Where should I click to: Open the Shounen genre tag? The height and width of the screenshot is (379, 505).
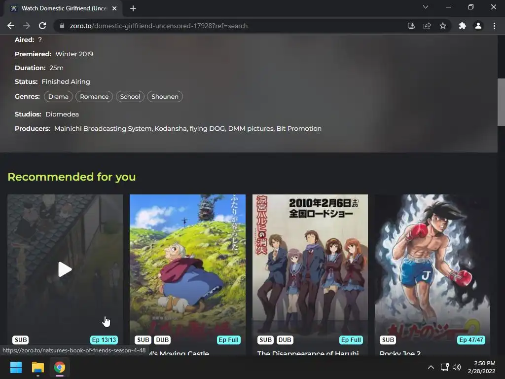[x=165, y=97]
